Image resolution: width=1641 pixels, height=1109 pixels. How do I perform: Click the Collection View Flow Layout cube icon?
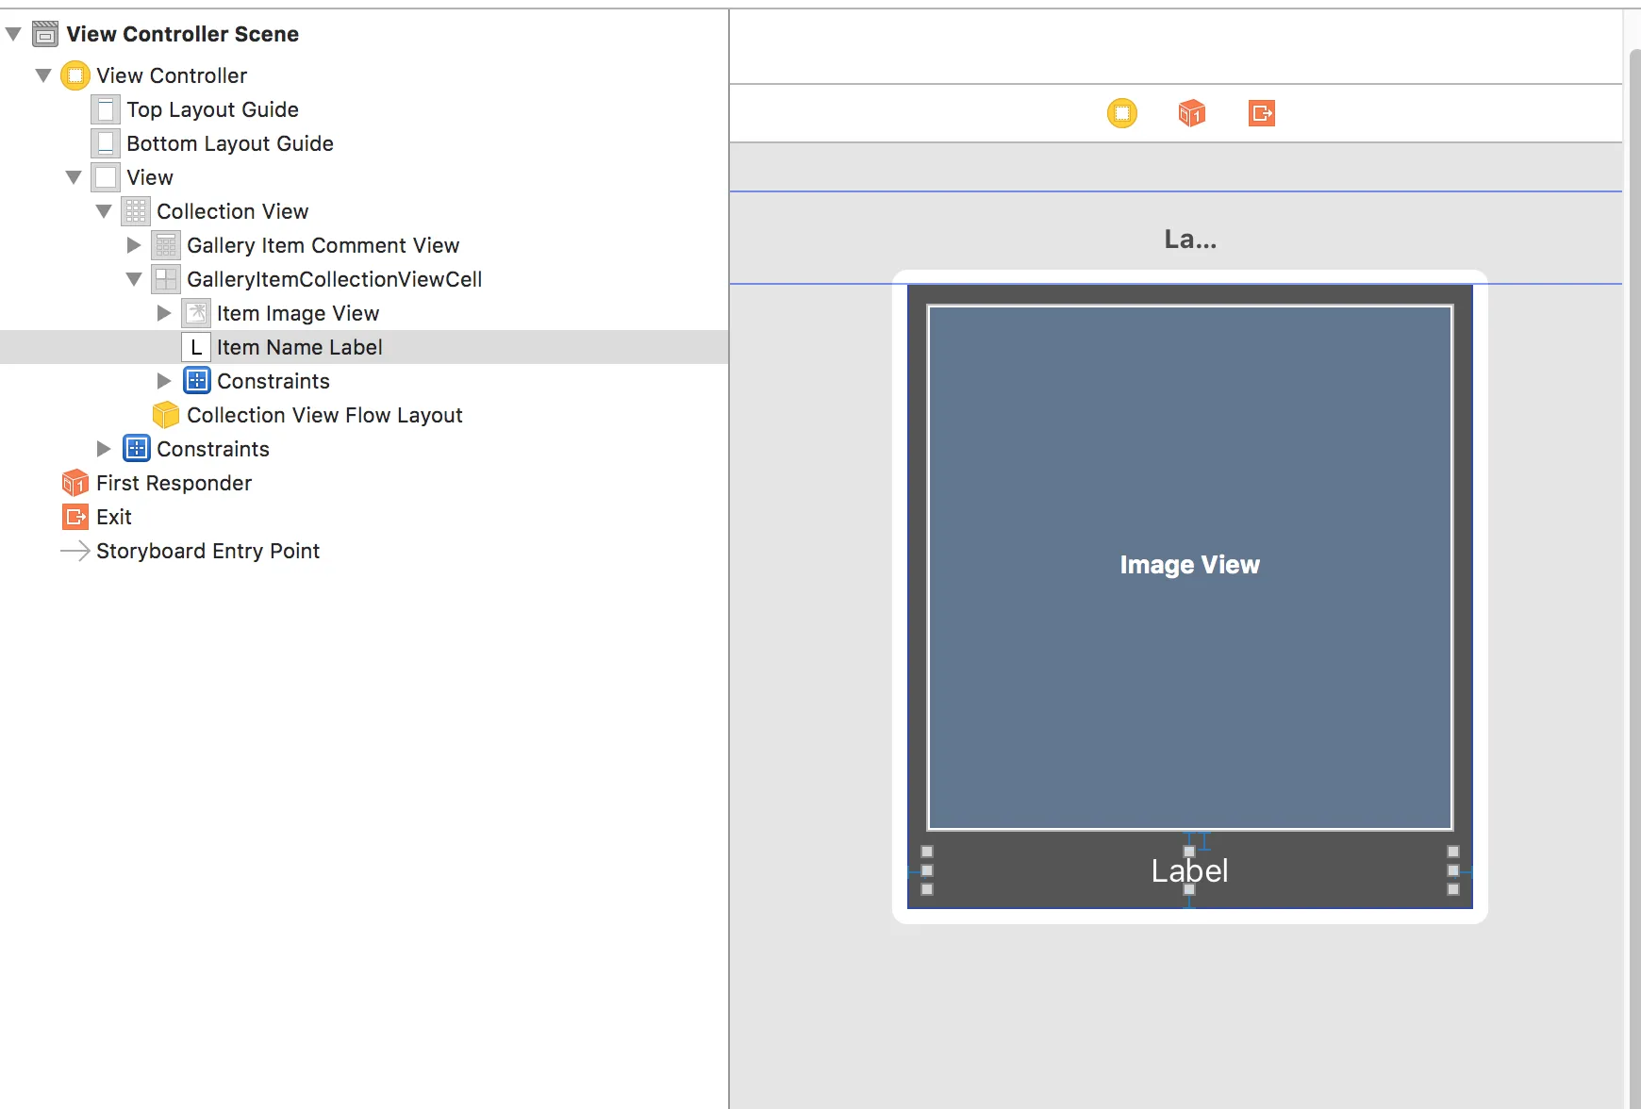[166, 415]
